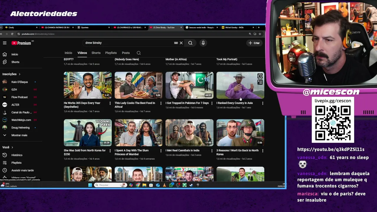Open Assistir mais tarde in sidebar
377x212 pixels.
pyautogui.click(x=22, y=170)
